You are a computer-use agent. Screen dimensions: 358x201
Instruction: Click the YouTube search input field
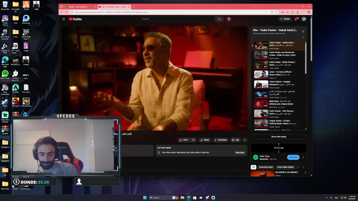177,19
